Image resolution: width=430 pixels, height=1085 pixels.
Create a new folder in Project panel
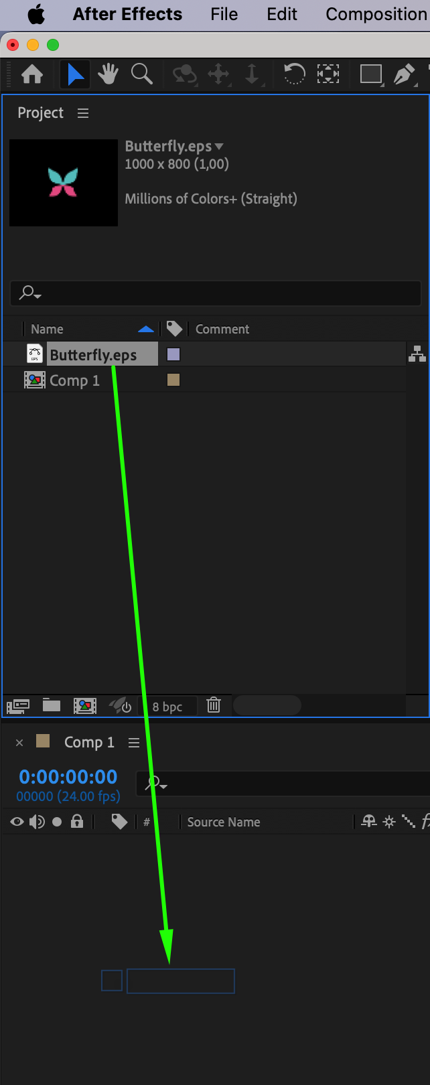[x=52, y=705]
